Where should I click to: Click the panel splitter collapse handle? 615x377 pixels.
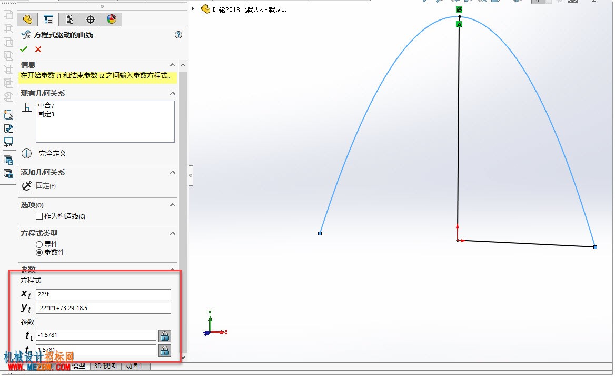pos(191,175)
